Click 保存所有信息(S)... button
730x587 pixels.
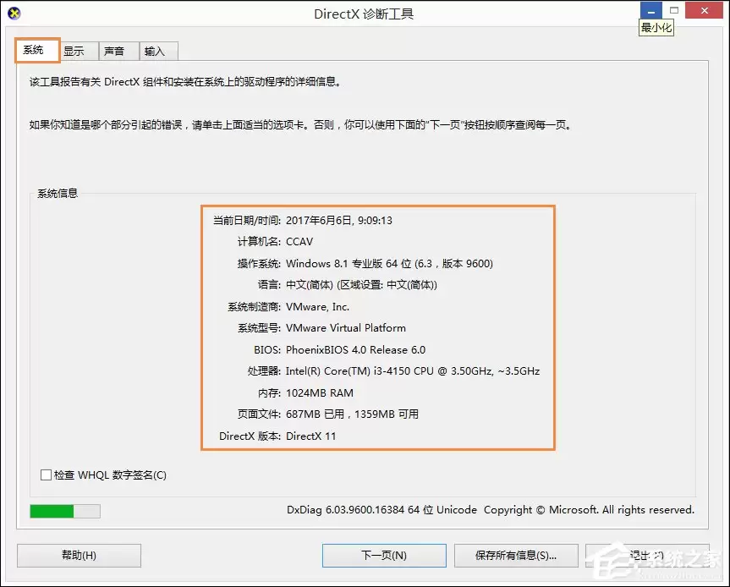516,556
